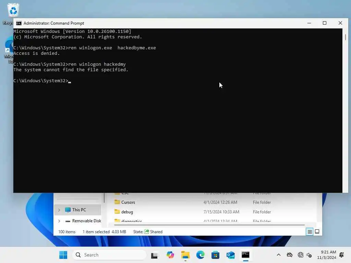Click the muted volume tray icon
This screenshot has width=351, height=263.
(x=309, y=255)
